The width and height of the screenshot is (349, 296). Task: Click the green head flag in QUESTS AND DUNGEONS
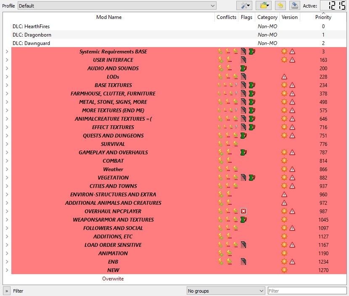coord(243,135)
